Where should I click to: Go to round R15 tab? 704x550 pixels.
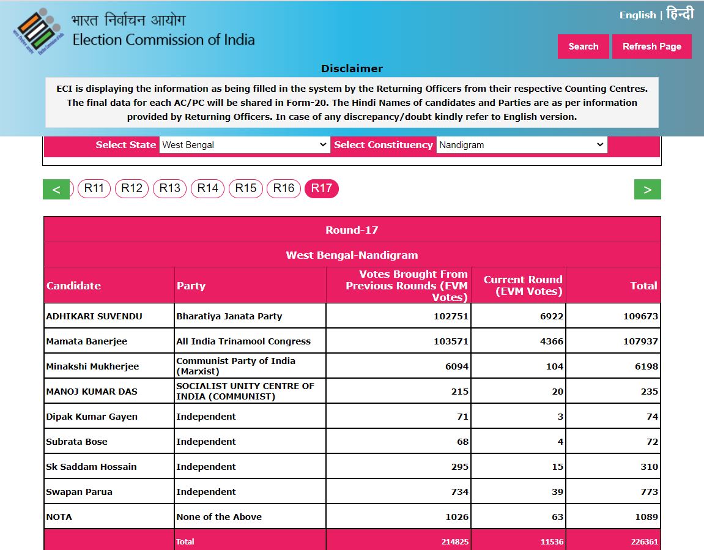point(245,188)
